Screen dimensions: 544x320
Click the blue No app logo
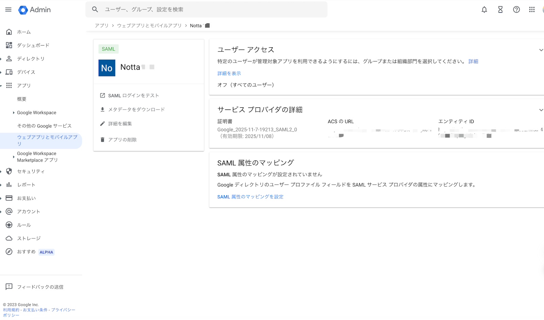point(107,68)
